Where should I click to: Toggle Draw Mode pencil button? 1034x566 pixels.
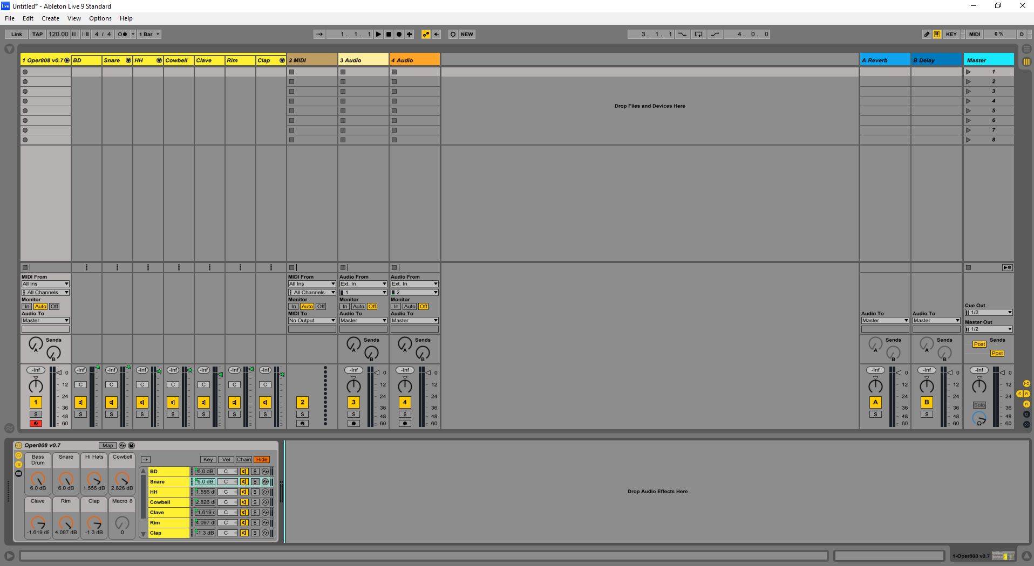click(x=927, y=34)
